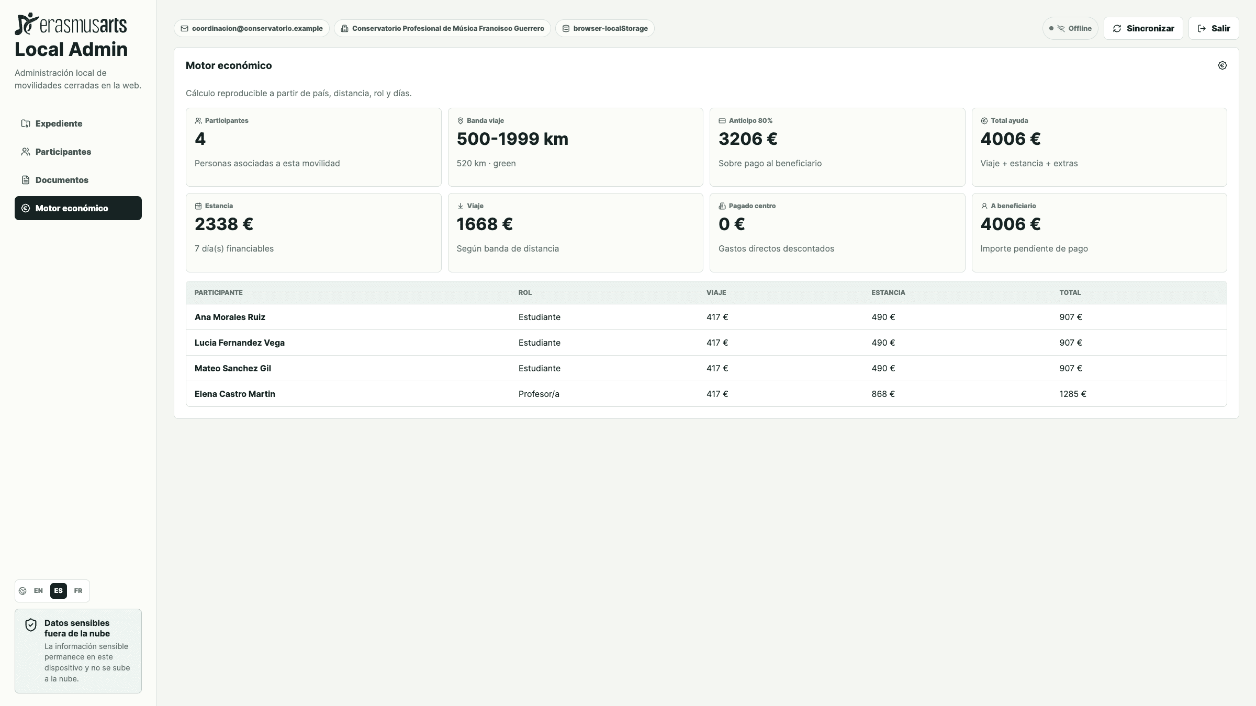Screen dimensions: 1256x706
Task: Switch the language to FR
Action: point(78,591)
